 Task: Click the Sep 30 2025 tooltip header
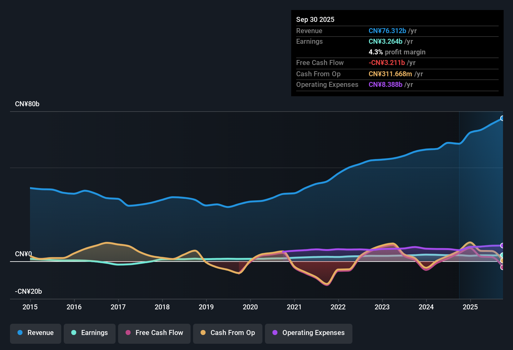tap(315, 19)
